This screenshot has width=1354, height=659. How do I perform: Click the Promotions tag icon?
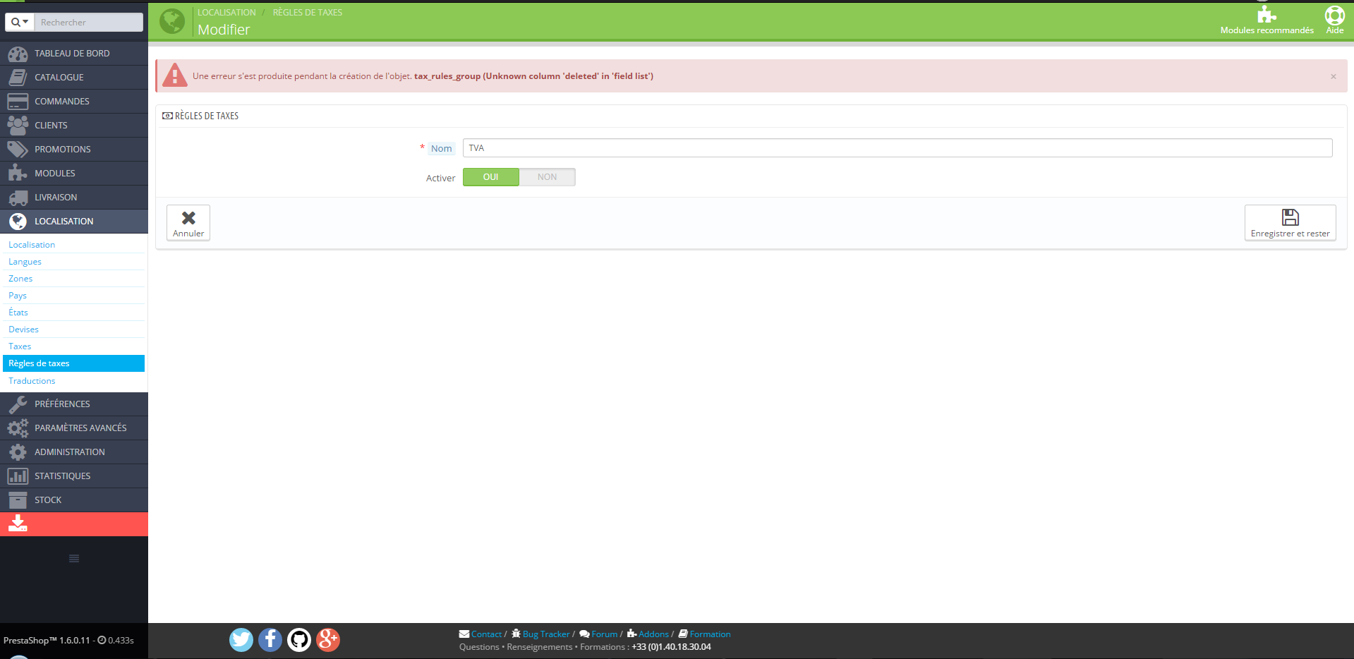pyautogui.click(x=18, y=150)
